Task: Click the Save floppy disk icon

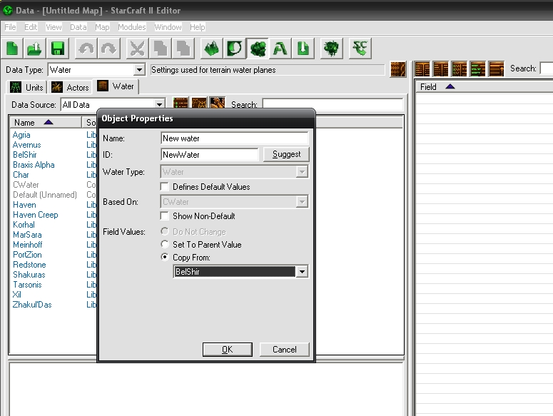Action: (58, 49)
